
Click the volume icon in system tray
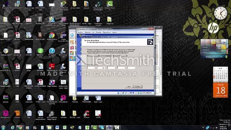[217, 127]
